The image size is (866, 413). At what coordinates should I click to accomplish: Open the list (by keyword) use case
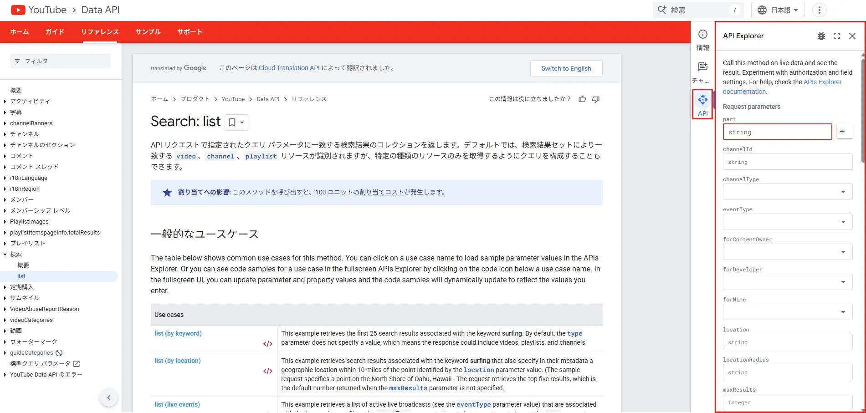(178, 333)
